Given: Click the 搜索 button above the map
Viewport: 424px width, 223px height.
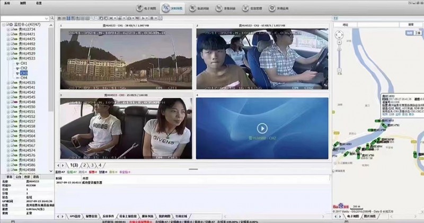Looking at the screenshot, I should [x=411, y=24].
